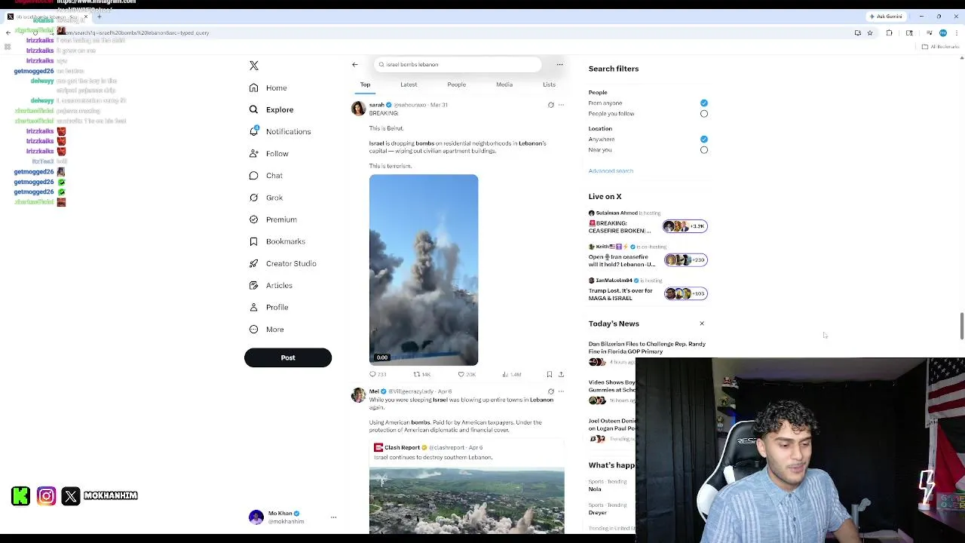Switch to the Latest search tab
The width and height of the screenshot is (965, 543).
click(409, 84)
